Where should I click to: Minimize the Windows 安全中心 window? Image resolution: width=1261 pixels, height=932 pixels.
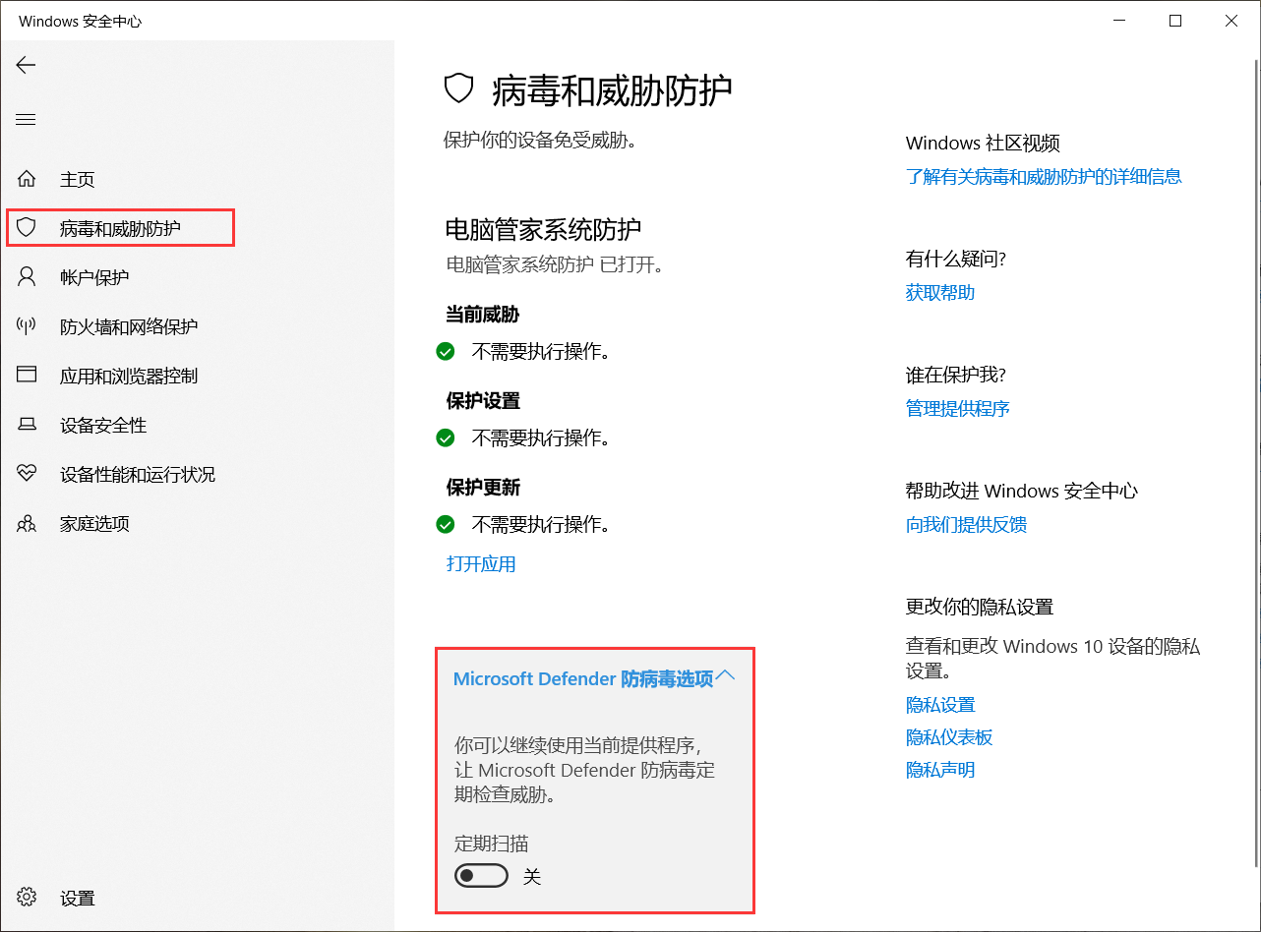coord(1119,21)
